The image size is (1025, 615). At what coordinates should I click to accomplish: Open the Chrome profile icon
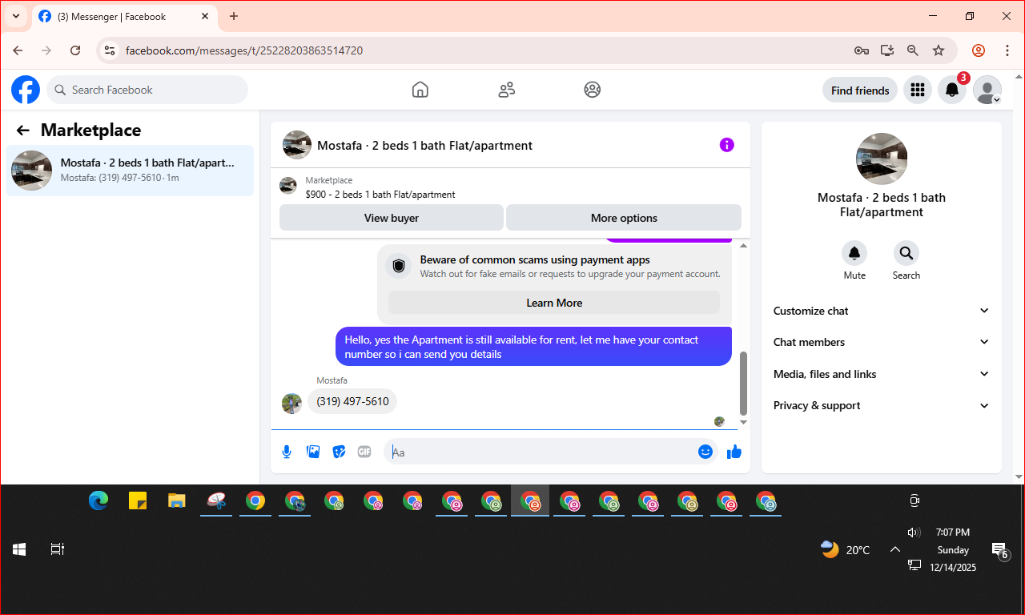(979, 50)
